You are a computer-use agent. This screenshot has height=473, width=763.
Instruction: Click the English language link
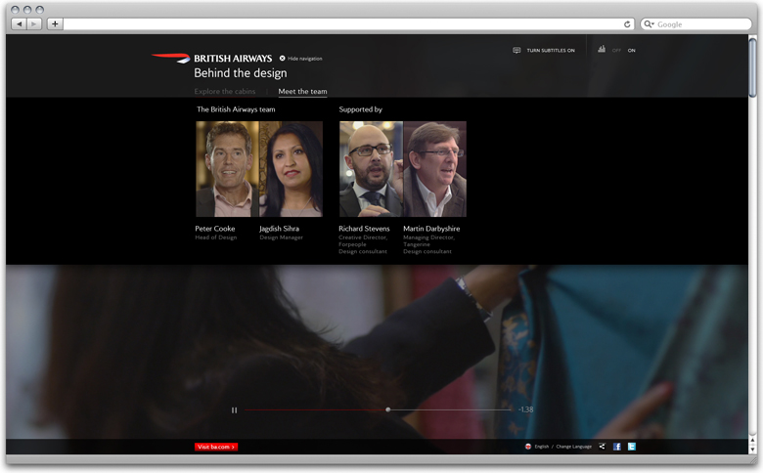(x=542, y=447)
